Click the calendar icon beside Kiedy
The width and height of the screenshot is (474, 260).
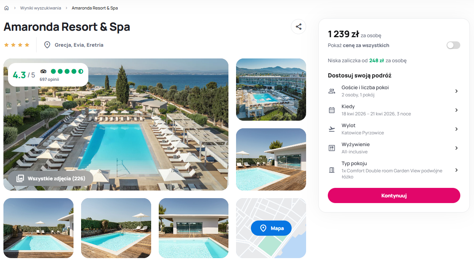(x=332, y=110)
